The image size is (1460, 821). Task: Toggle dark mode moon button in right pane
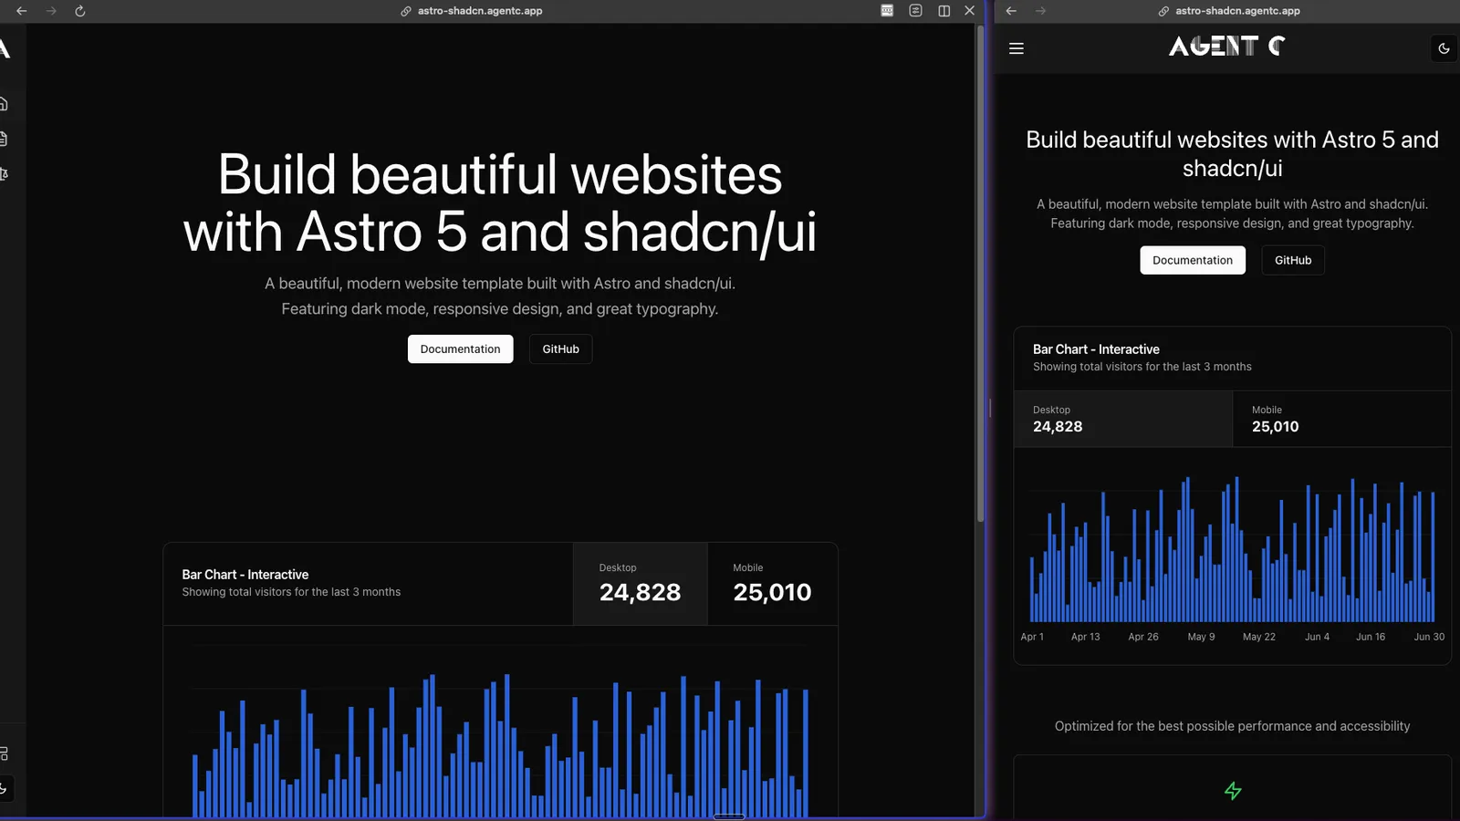pyautogui.click(x=1444, y=48)
